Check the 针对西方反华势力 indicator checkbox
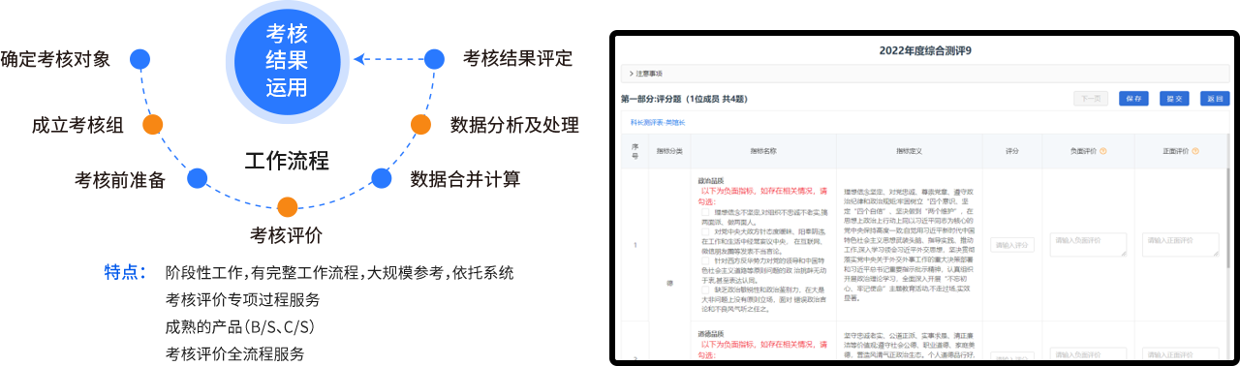The height and width of the screenshot is (366, 1240). pyautogui.click(x=704, y=261)
